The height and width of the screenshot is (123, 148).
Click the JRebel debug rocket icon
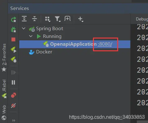(13, 60)
